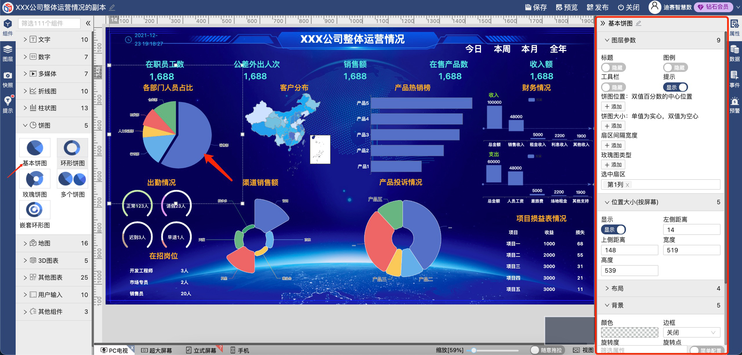Expand the 地图 map category
The image size is (742, 355).
(54, 243)
